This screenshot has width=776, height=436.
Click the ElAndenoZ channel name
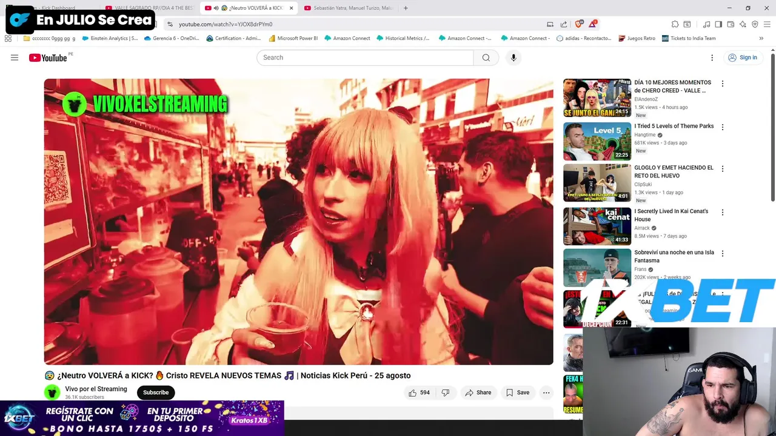tap(646, 99)
